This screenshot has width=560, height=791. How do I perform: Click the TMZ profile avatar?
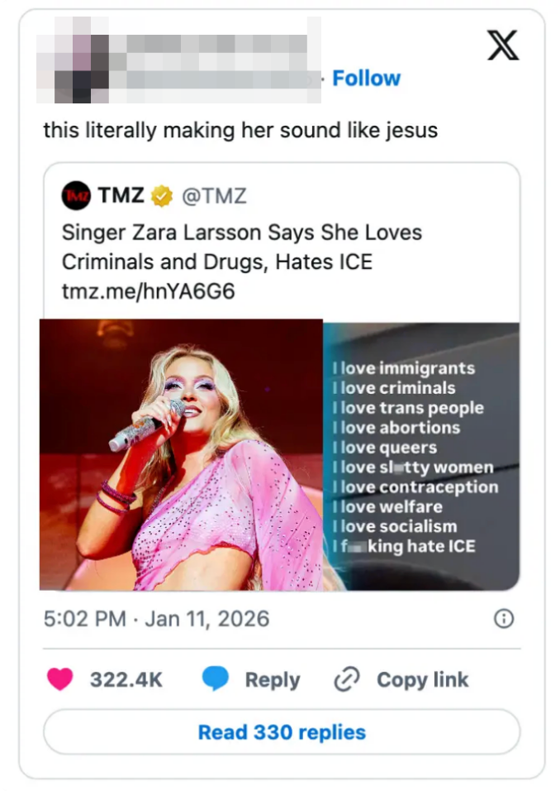click(x=74, y=194)
